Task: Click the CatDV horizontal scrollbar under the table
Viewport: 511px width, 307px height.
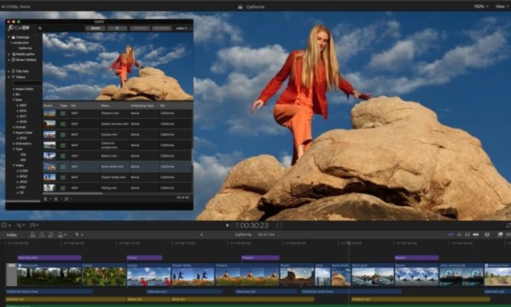Action: pos(73,193)
